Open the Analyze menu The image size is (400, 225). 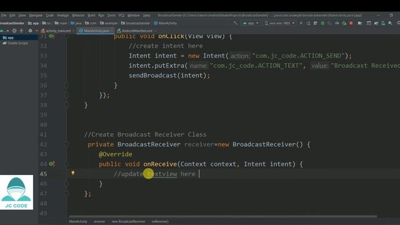tap(62, 15)
